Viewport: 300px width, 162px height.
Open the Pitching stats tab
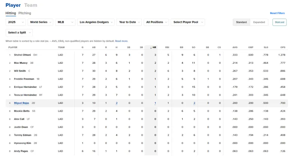(25, 13)
